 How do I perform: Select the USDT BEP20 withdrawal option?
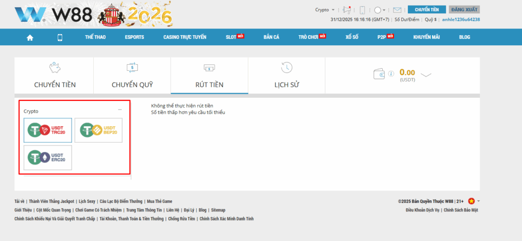98,130
